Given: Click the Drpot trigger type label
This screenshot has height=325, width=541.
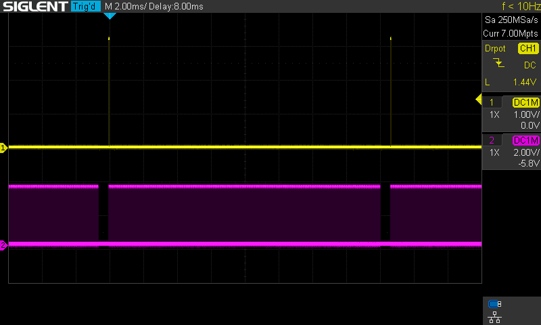Looking at the screenshot, I should pyautogui.click(x=495, y=49).
